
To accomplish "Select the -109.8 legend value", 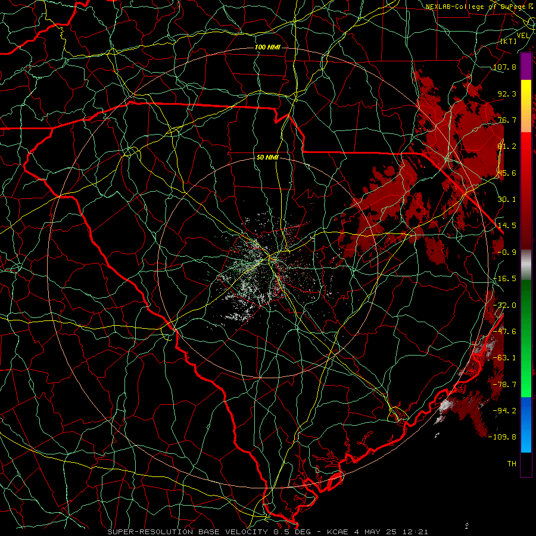I will click(x=503, y=437).
